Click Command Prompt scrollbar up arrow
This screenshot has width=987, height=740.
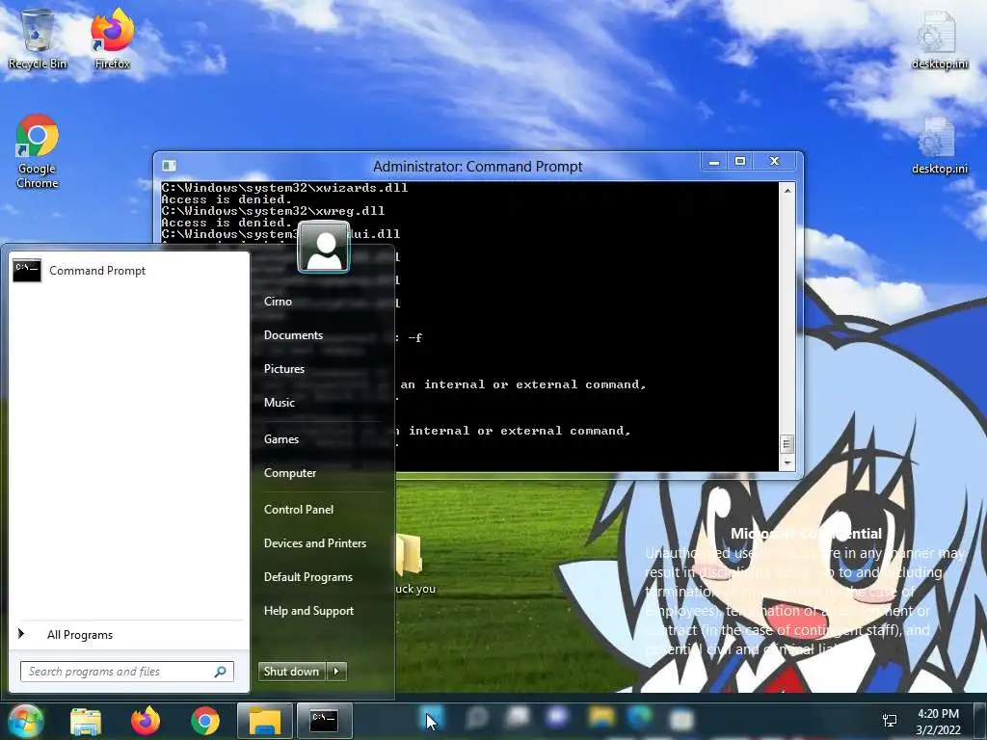[787, 190]
